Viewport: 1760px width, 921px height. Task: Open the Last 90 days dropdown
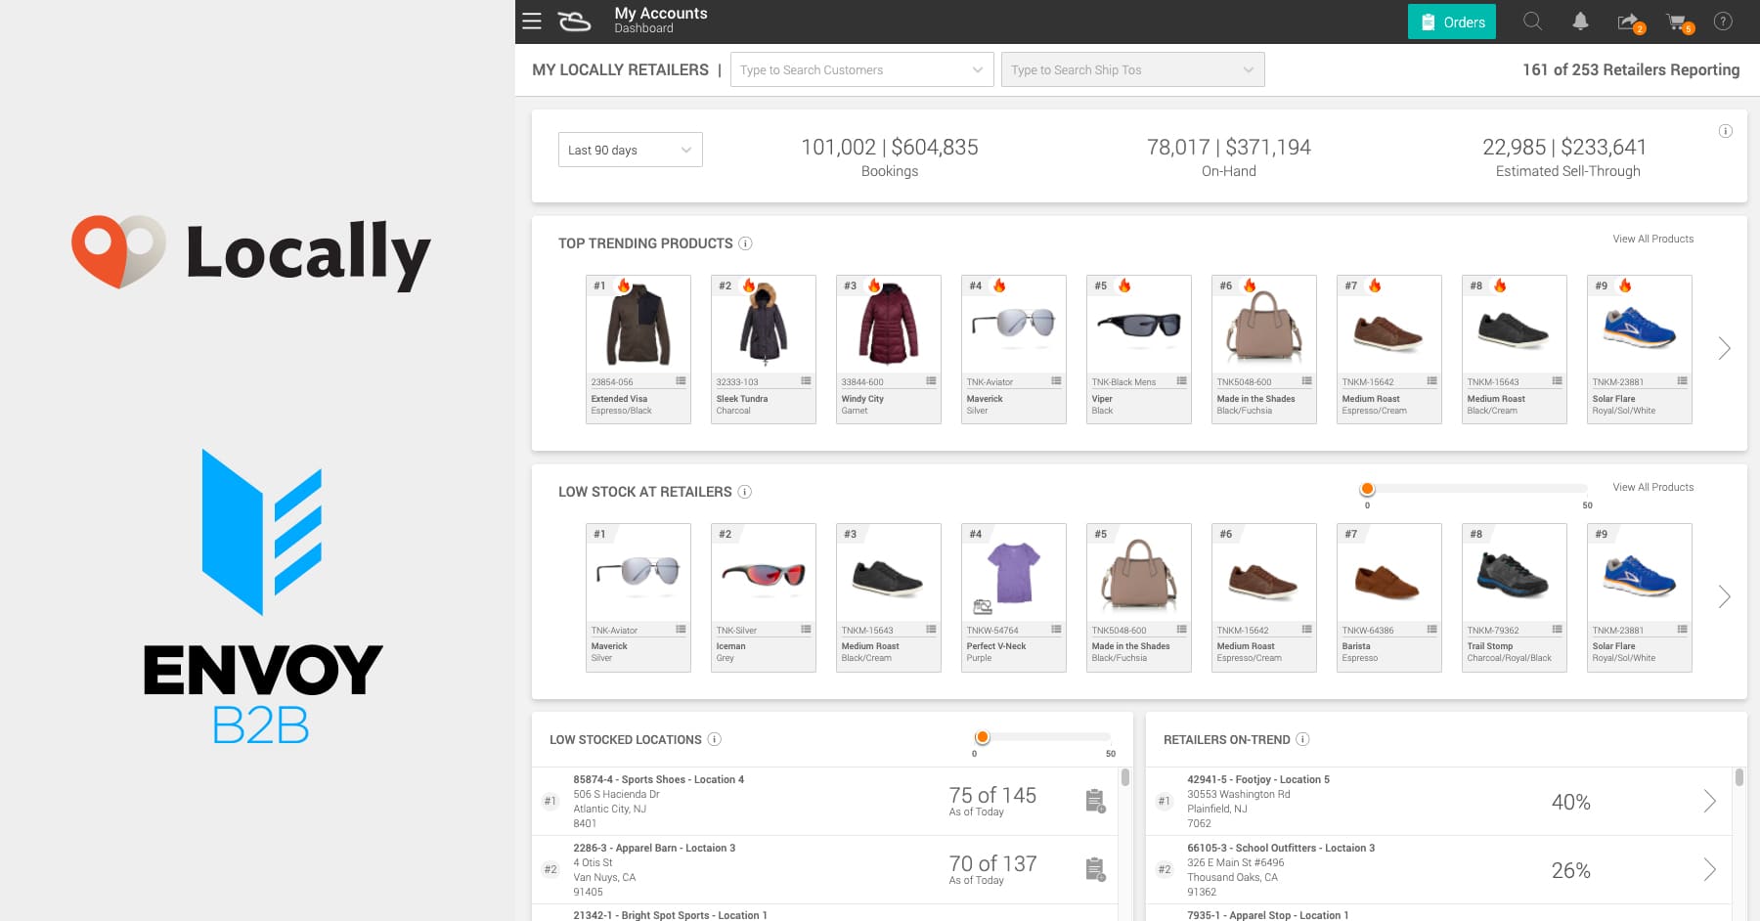click(x=630, y=149)
